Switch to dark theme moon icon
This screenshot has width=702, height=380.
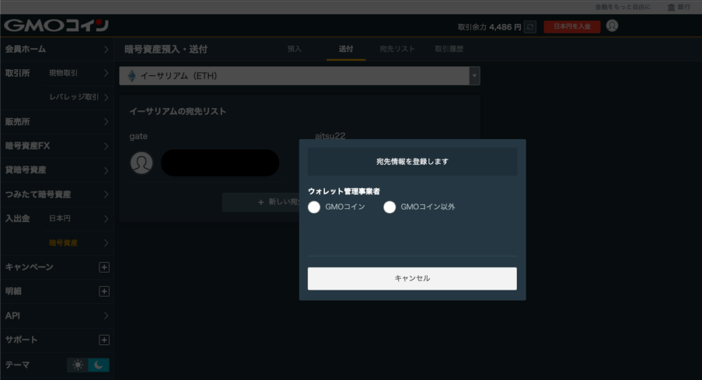pos(99,365)
